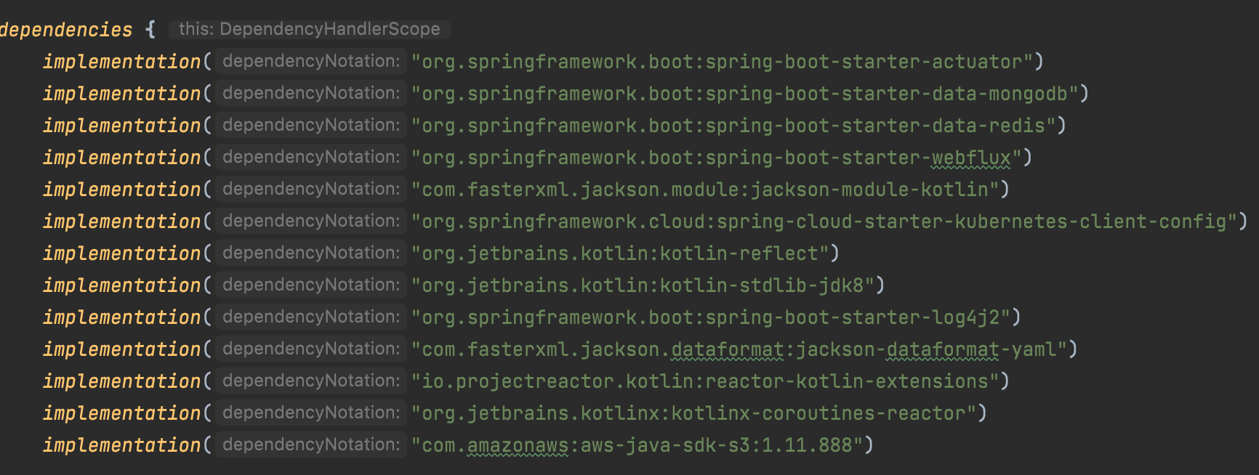Image resolution: width=1259 pixels, height=475 pixels.
Task: Click the reactor-kotlin-extensions dependency string
Action: click(705, 381)
